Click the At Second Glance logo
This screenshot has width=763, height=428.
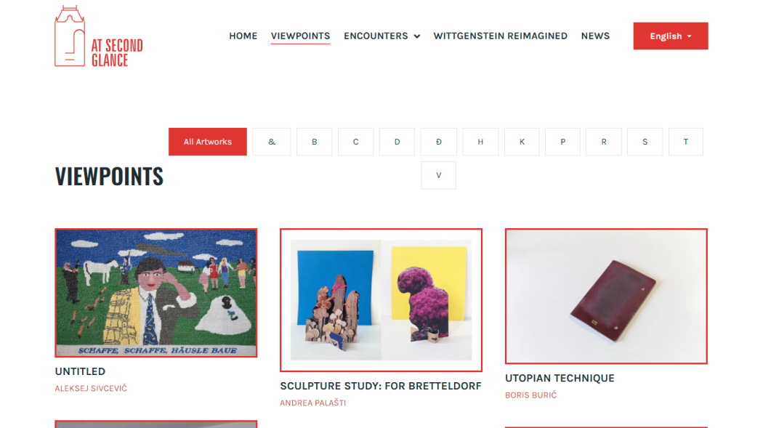(99, 36)
